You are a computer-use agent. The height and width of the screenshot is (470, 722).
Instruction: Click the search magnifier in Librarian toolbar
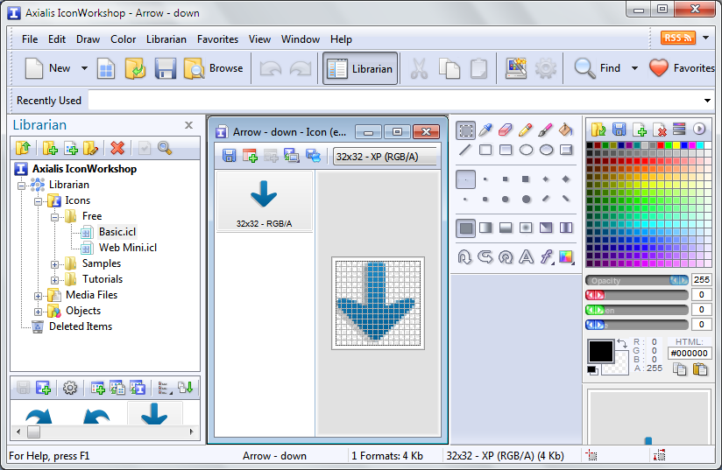coord(165,148)
